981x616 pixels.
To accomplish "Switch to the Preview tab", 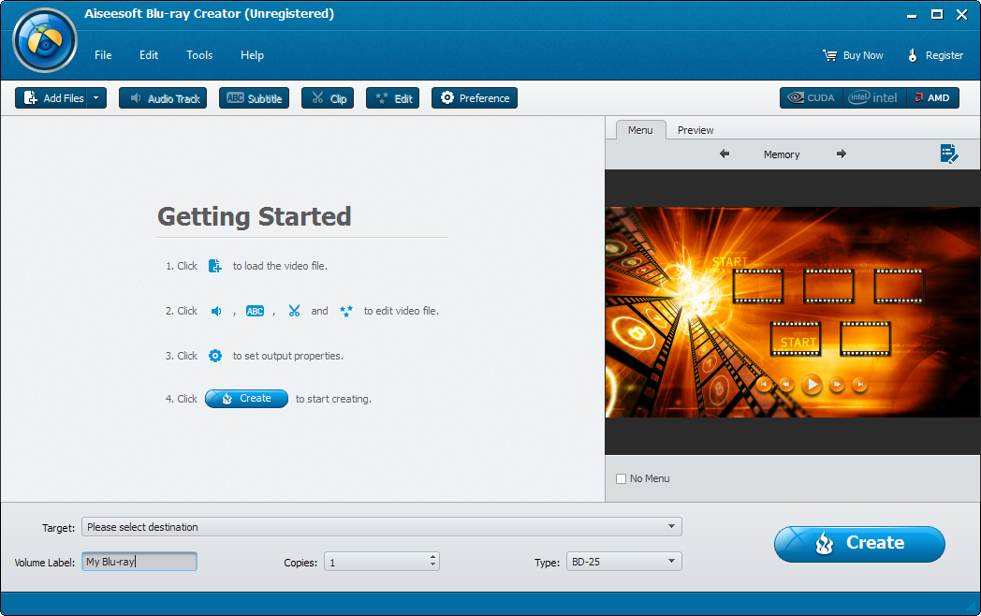I will (695, 130).
